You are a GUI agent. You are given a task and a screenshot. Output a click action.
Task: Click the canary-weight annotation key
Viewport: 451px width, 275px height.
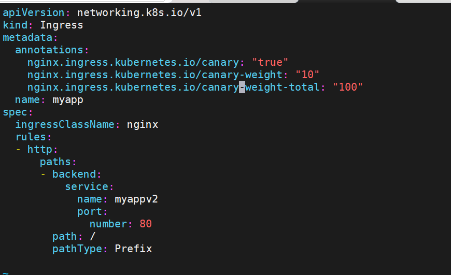(155, 75)
